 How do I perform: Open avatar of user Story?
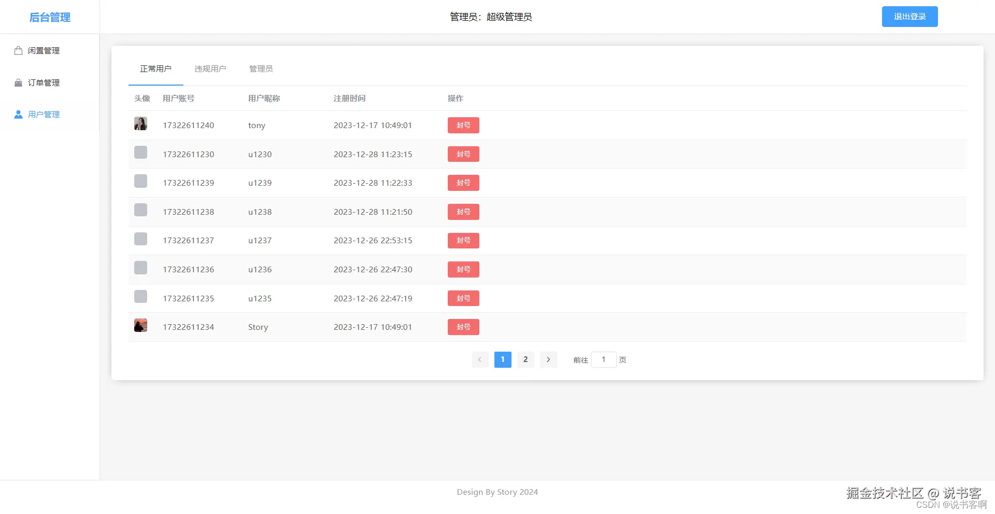coord(140,325)
